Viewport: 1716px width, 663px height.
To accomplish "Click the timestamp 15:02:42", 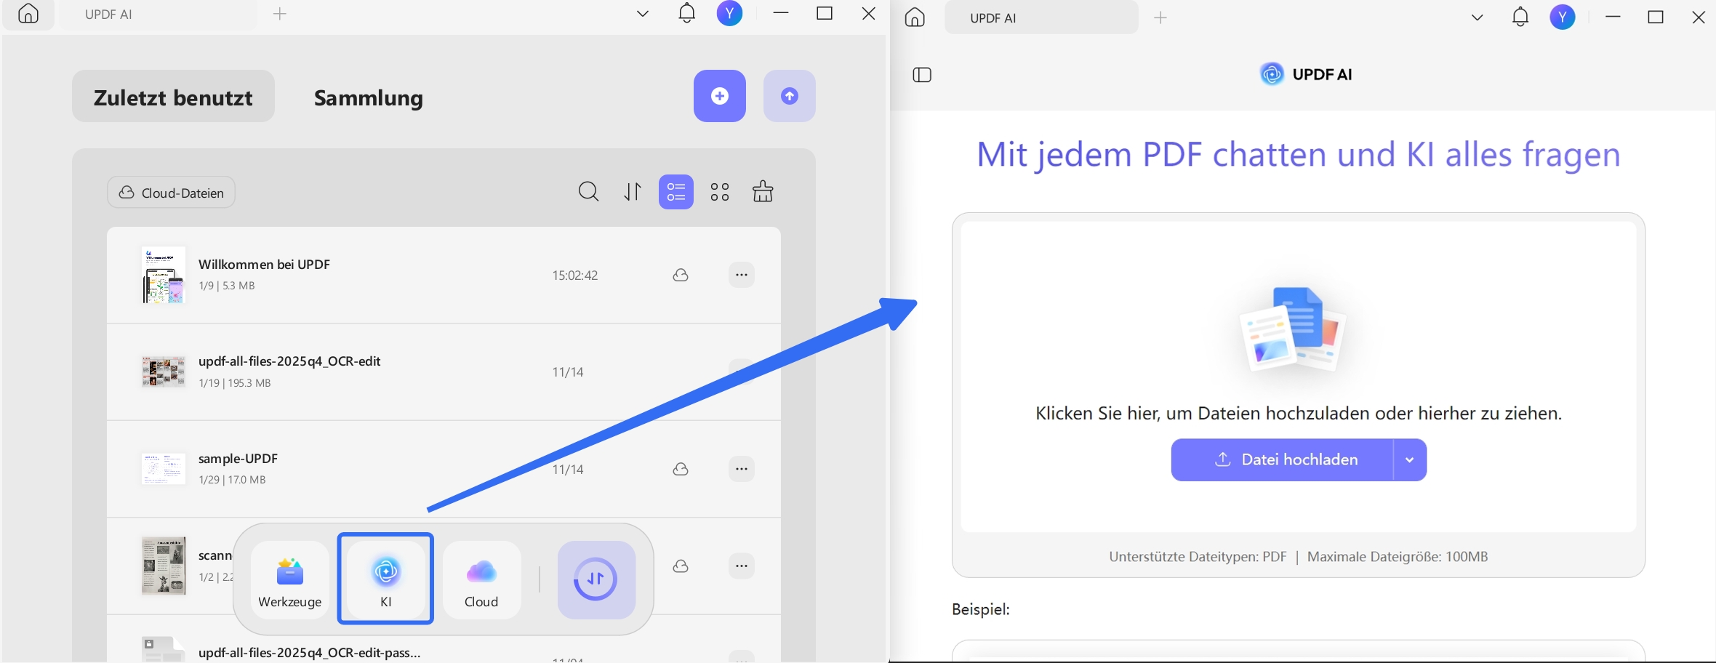I will [575, 276].
